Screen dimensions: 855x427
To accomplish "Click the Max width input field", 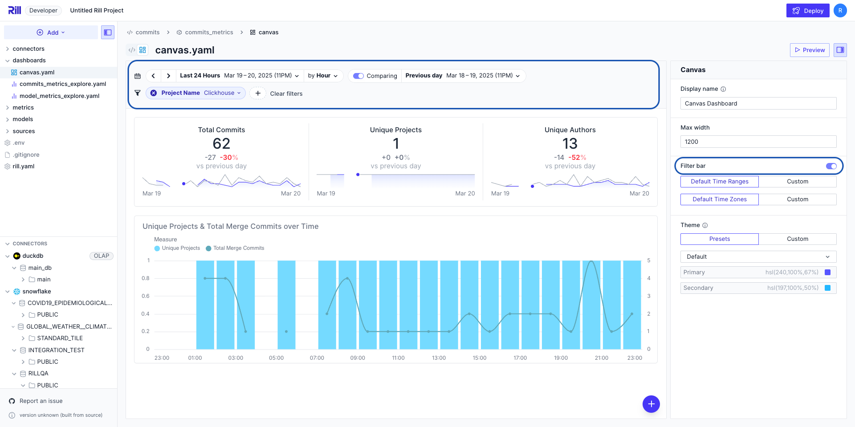I will pyautogui.click(x=758, y=142).
